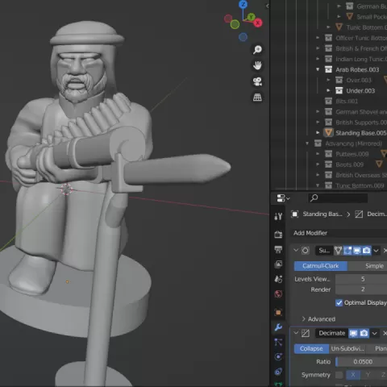387x387 pixels.
Task: Click the blue Z axis gizmo handle
Action: pos(243,4)
